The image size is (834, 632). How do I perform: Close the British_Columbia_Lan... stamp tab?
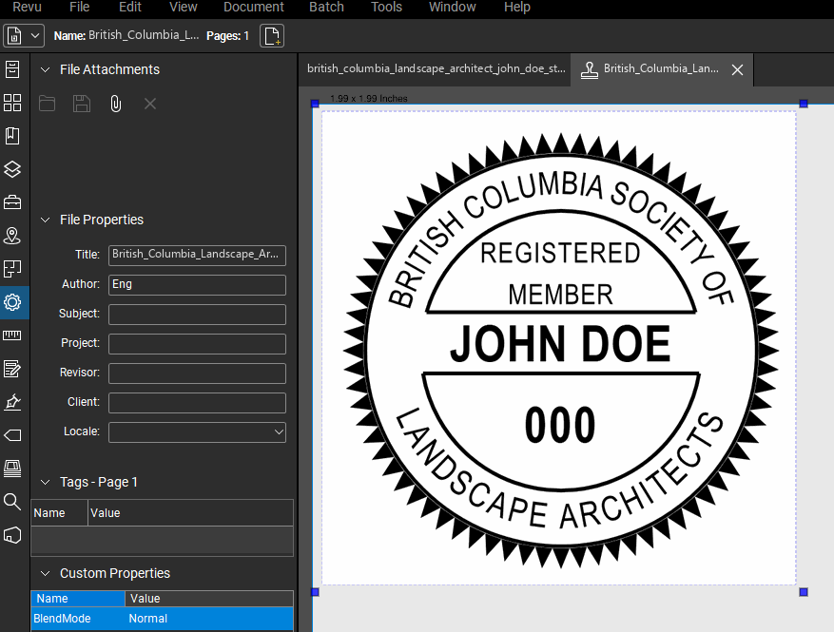(737, 69)
